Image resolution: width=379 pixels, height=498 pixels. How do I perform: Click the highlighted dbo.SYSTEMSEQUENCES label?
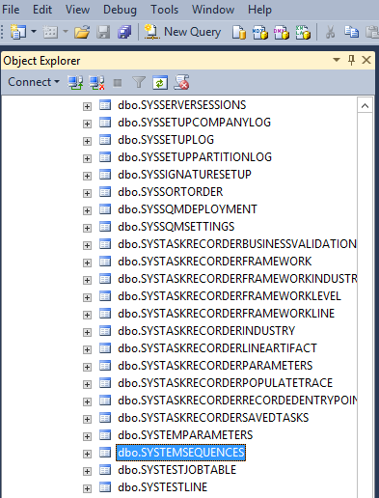180,453
